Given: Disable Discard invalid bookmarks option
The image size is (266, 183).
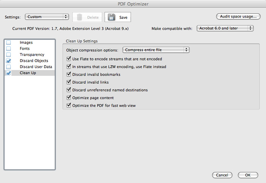Looking at the screenshot, I should tap(69, 75).
